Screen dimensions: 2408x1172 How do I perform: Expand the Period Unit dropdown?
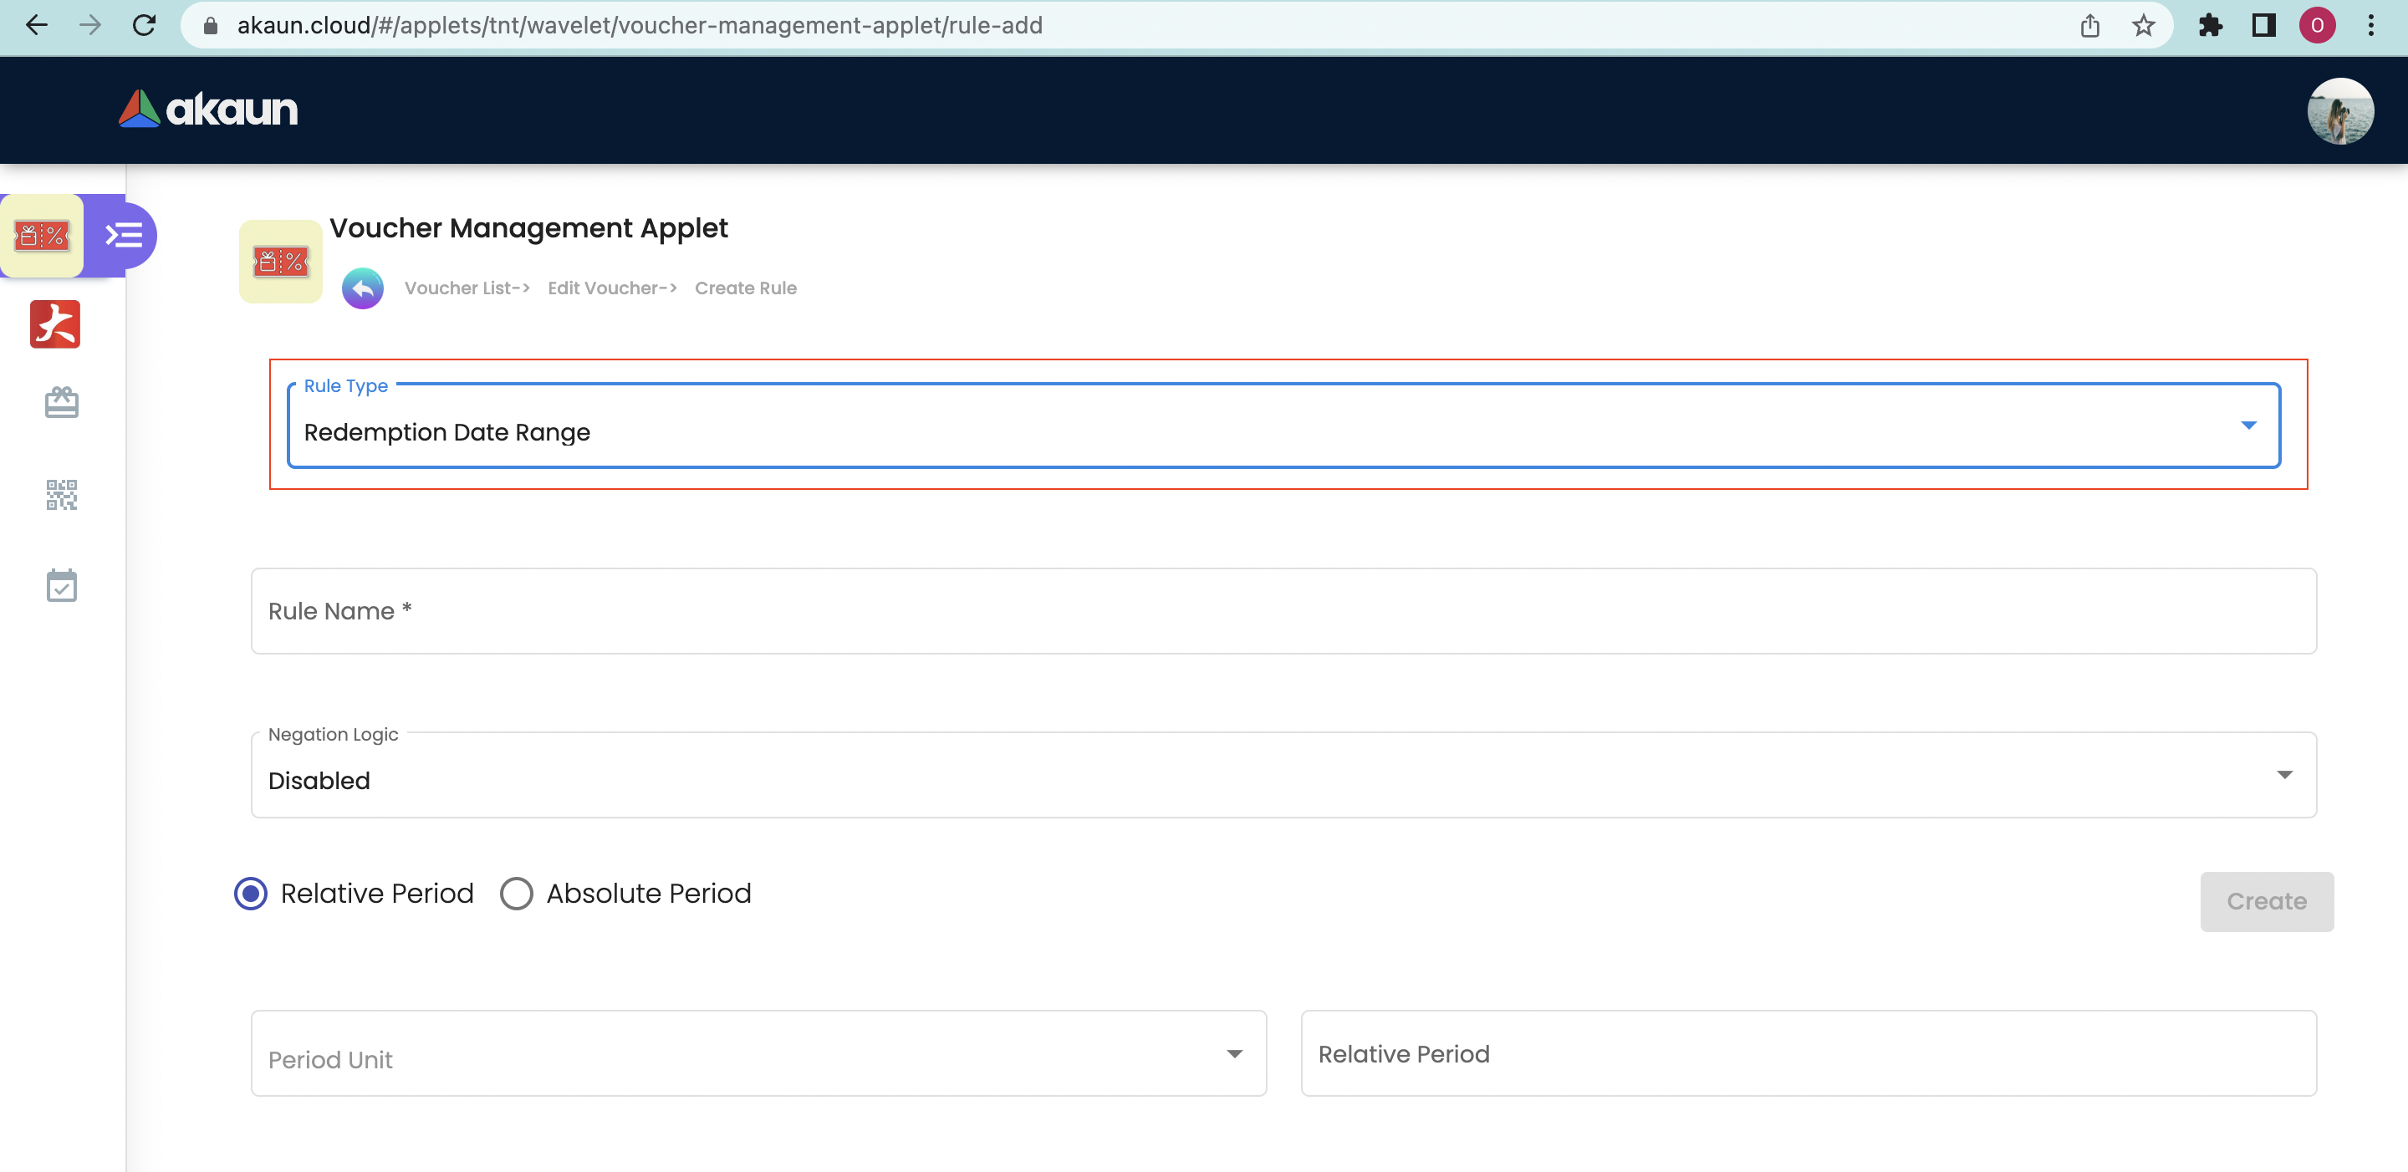coord(758,1054)
